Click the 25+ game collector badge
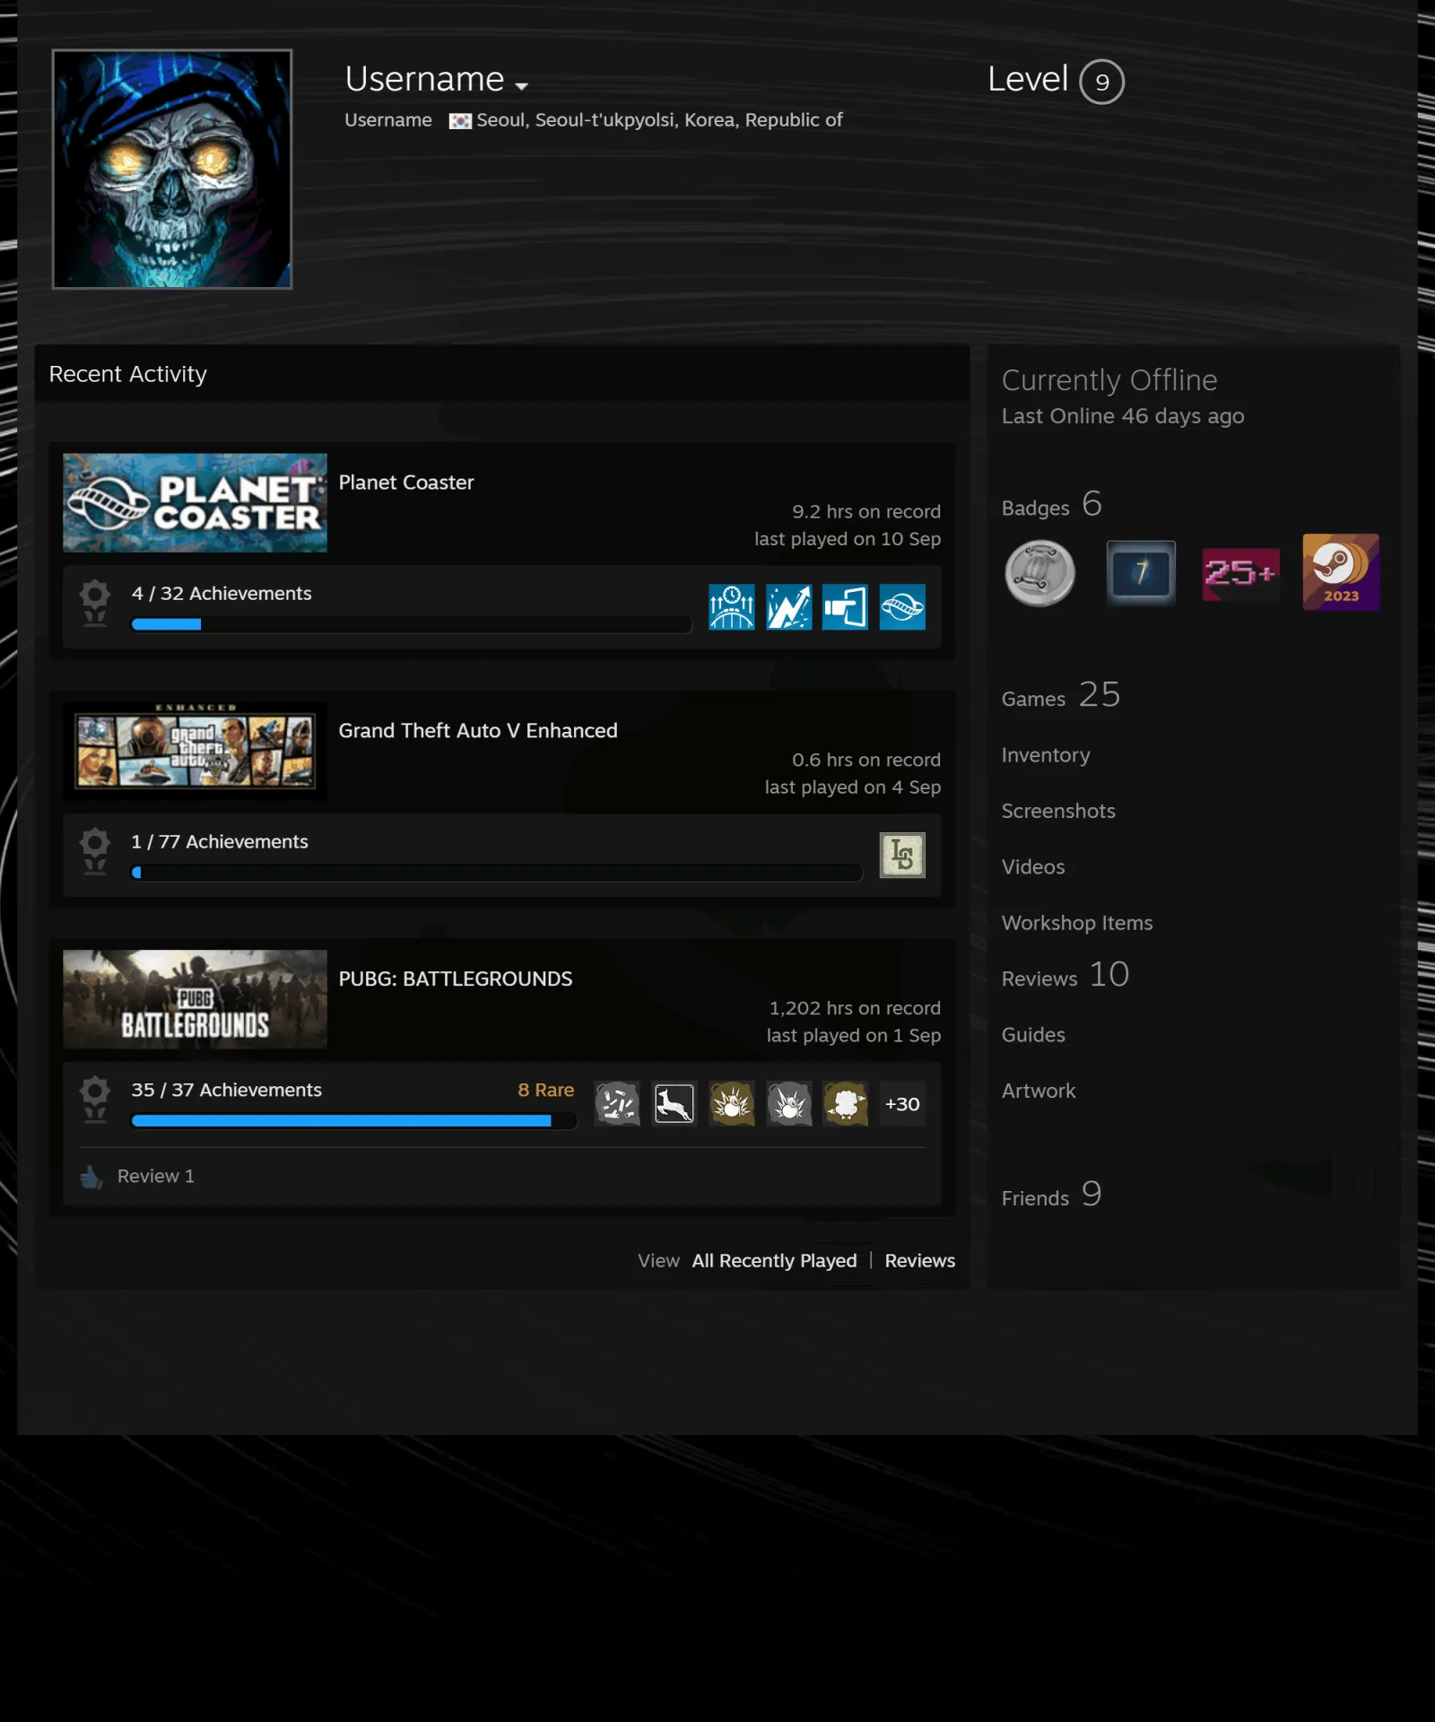The width and height of the screenshot is (1435, 1722). pos(1241,573)
